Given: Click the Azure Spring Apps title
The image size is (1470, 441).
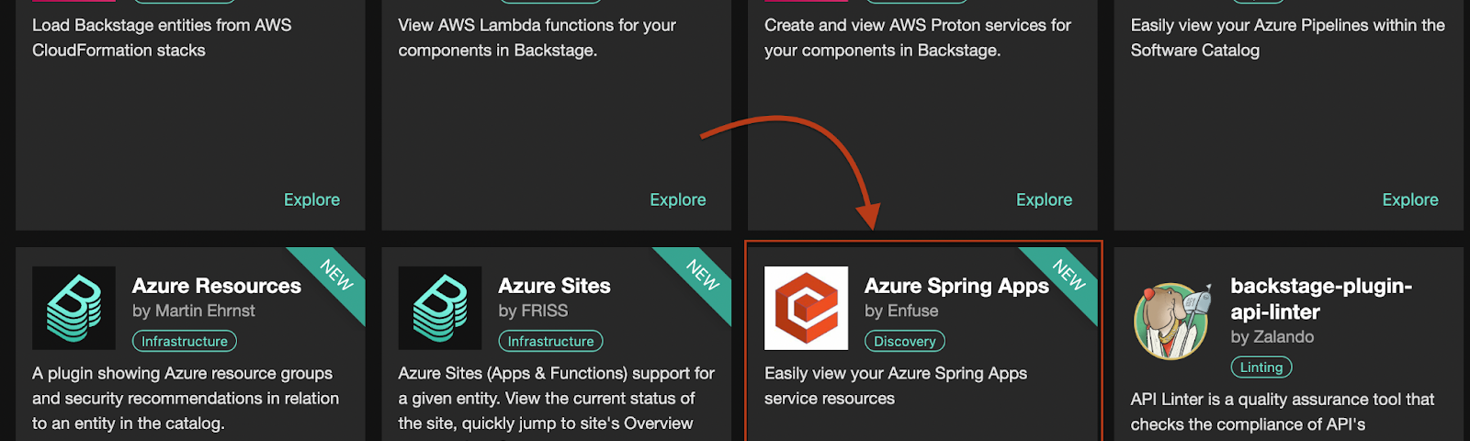Looking at the screenshot, I should point(956,286).
